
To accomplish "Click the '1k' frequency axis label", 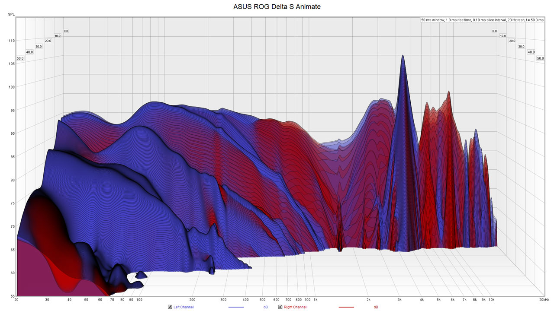I will point(316,299).
